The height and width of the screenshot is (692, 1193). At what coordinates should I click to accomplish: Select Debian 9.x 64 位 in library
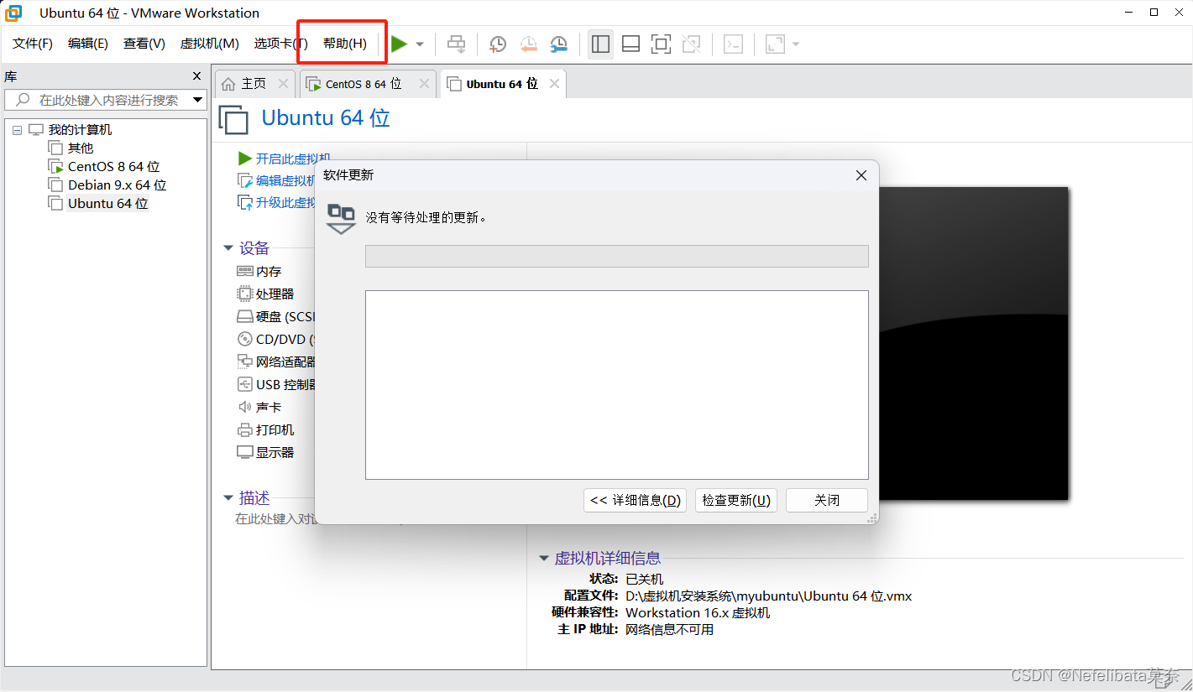pos(117,185)
